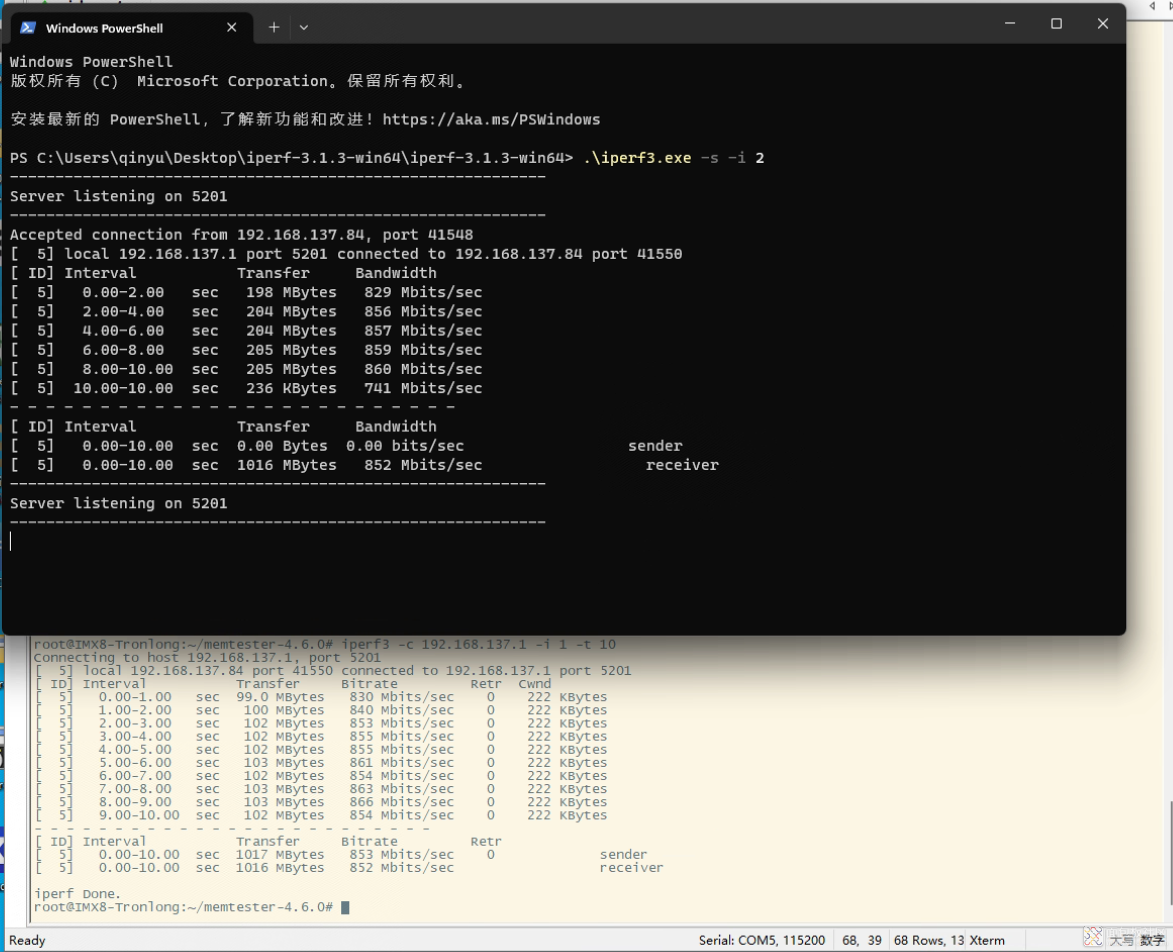Click the PowerShell icon in the tab
This screenshot has height=952, width=1173.
[28, 27]
